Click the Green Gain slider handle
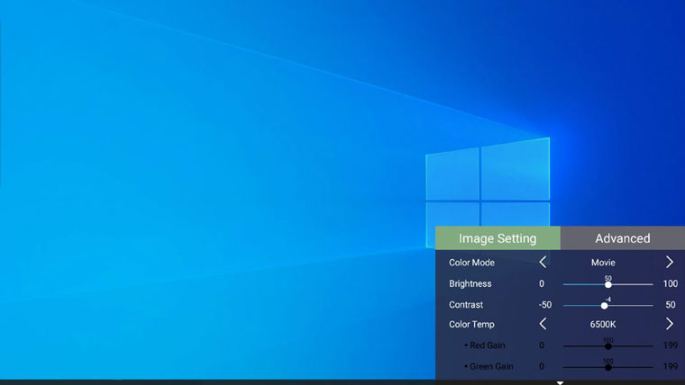Viewport: 685px width, 385px height. coord(608,367)
